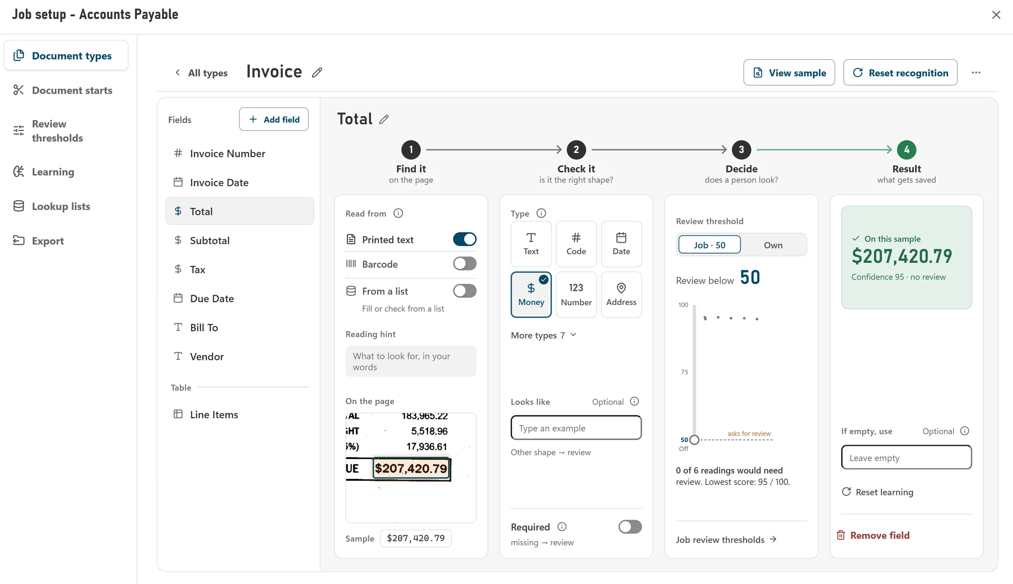The width and height of the screenshot is (1013, 584).
Task: Select the Code type tile
Action: click(576, 244)
